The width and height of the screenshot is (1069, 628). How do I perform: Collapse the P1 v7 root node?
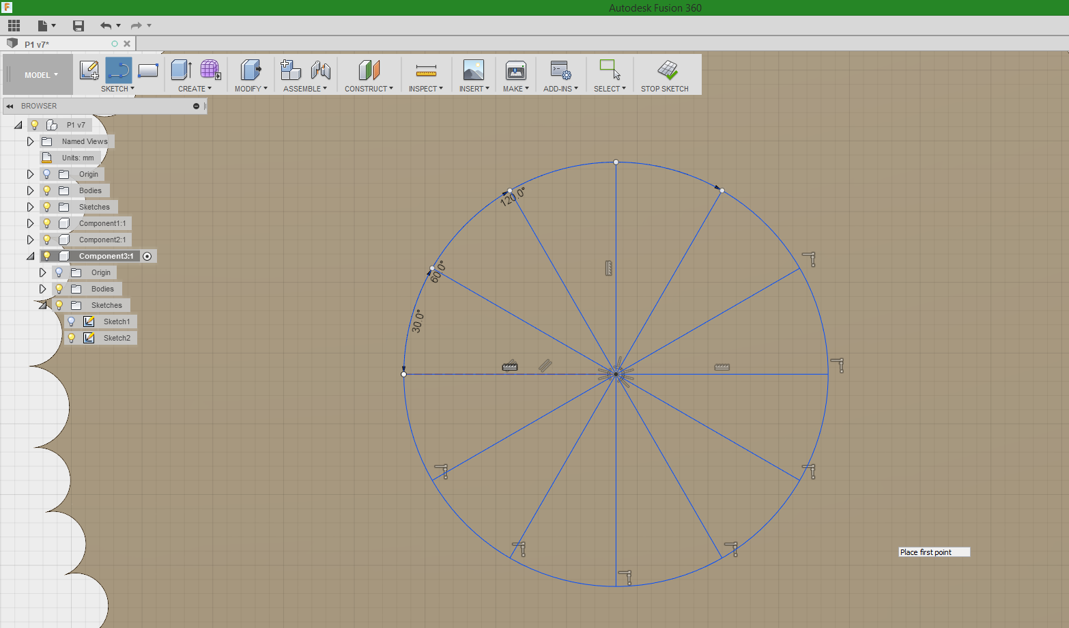tap(18, 125)
